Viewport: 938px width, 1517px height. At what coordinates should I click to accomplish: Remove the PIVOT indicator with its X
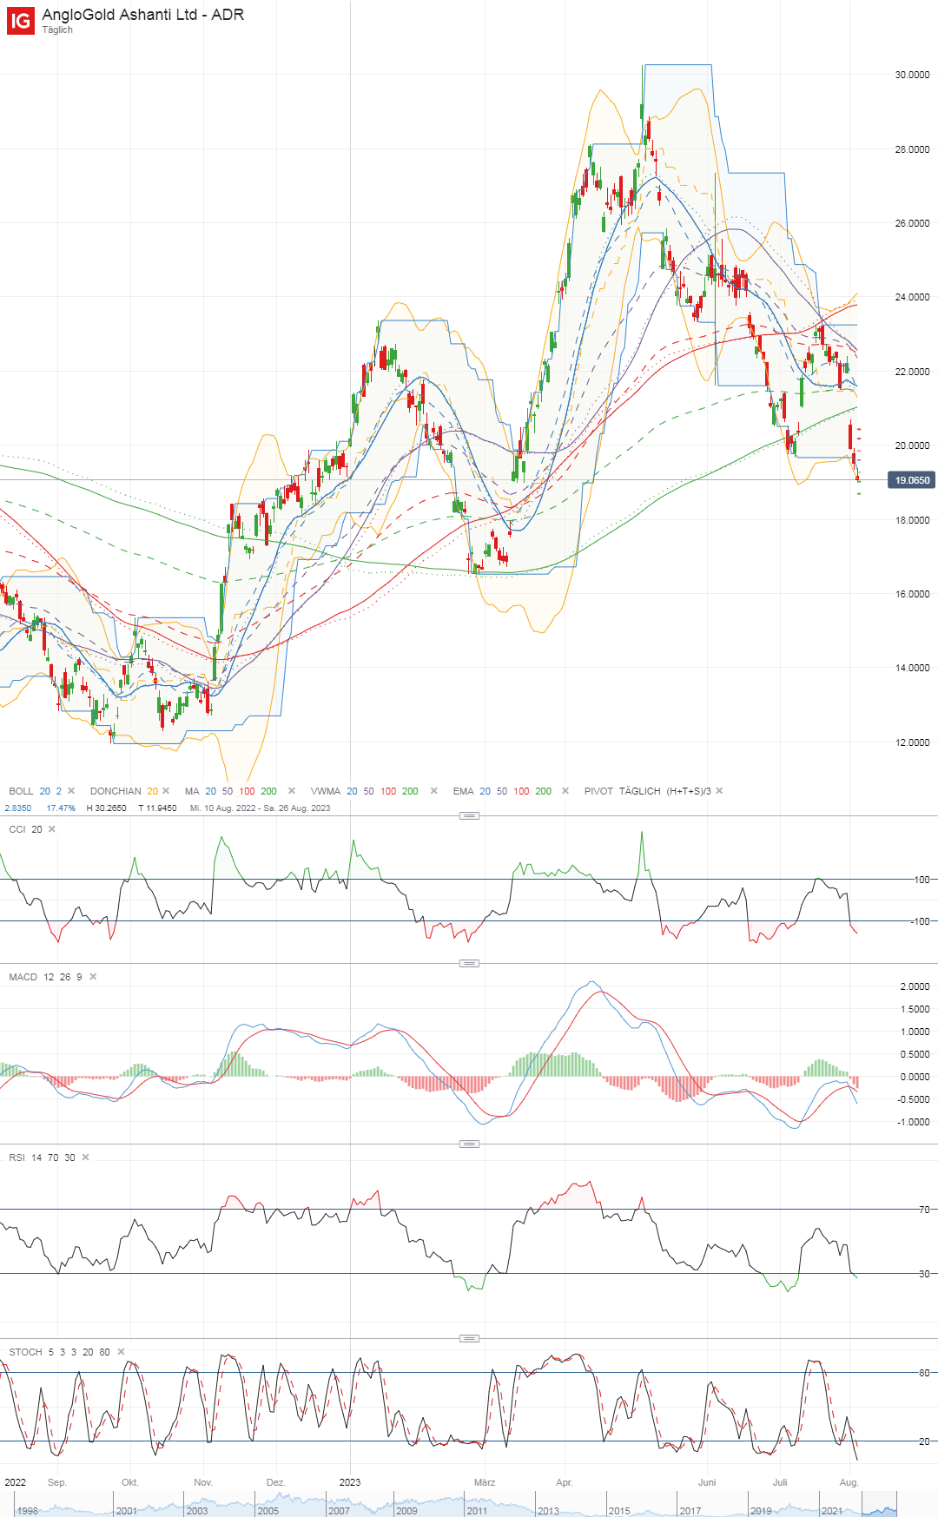pyautogui.click(x=719, y=791)
